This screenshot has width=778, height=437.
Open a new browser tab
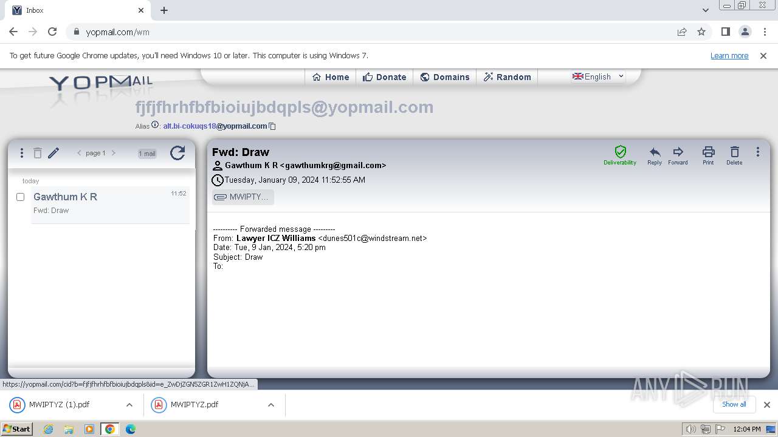(x=164, y=10)
